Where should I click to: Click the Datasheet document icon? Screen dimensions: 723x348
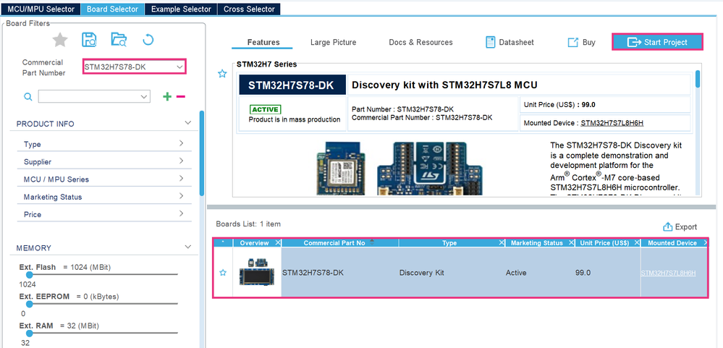point(490,42)
